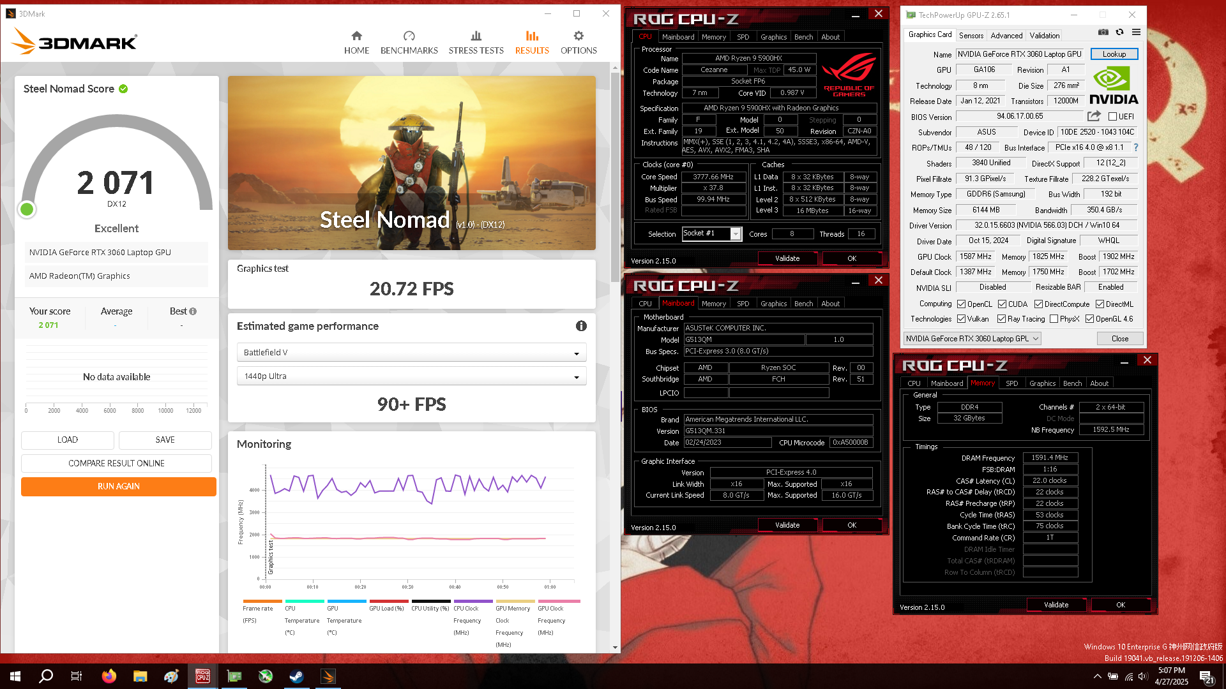
Task: Toggle the DirectCompute checkbox
Action: [1038, 304]
